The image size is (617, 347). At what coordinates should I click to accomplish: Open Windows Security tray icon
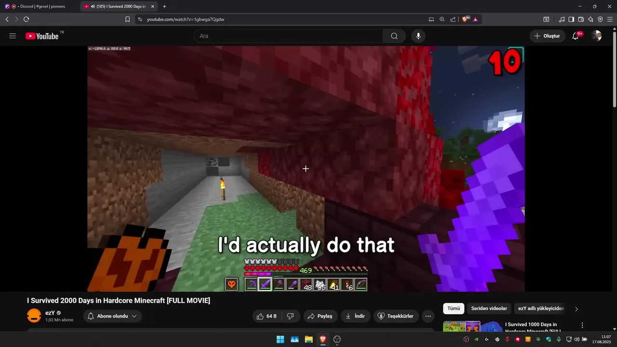coord(549,339)
